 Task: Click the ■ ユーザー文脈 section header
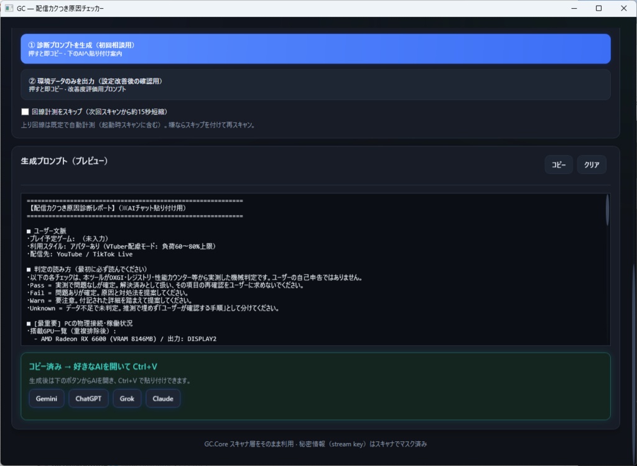pos(46,231)
